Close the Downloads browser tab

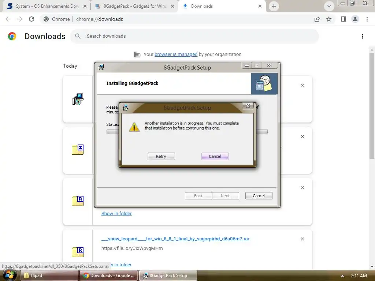point(260,6)
